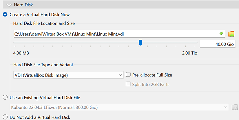Open the folder browse icon for disk location
This screenshot has width=239, height=120.
[231, 34]
